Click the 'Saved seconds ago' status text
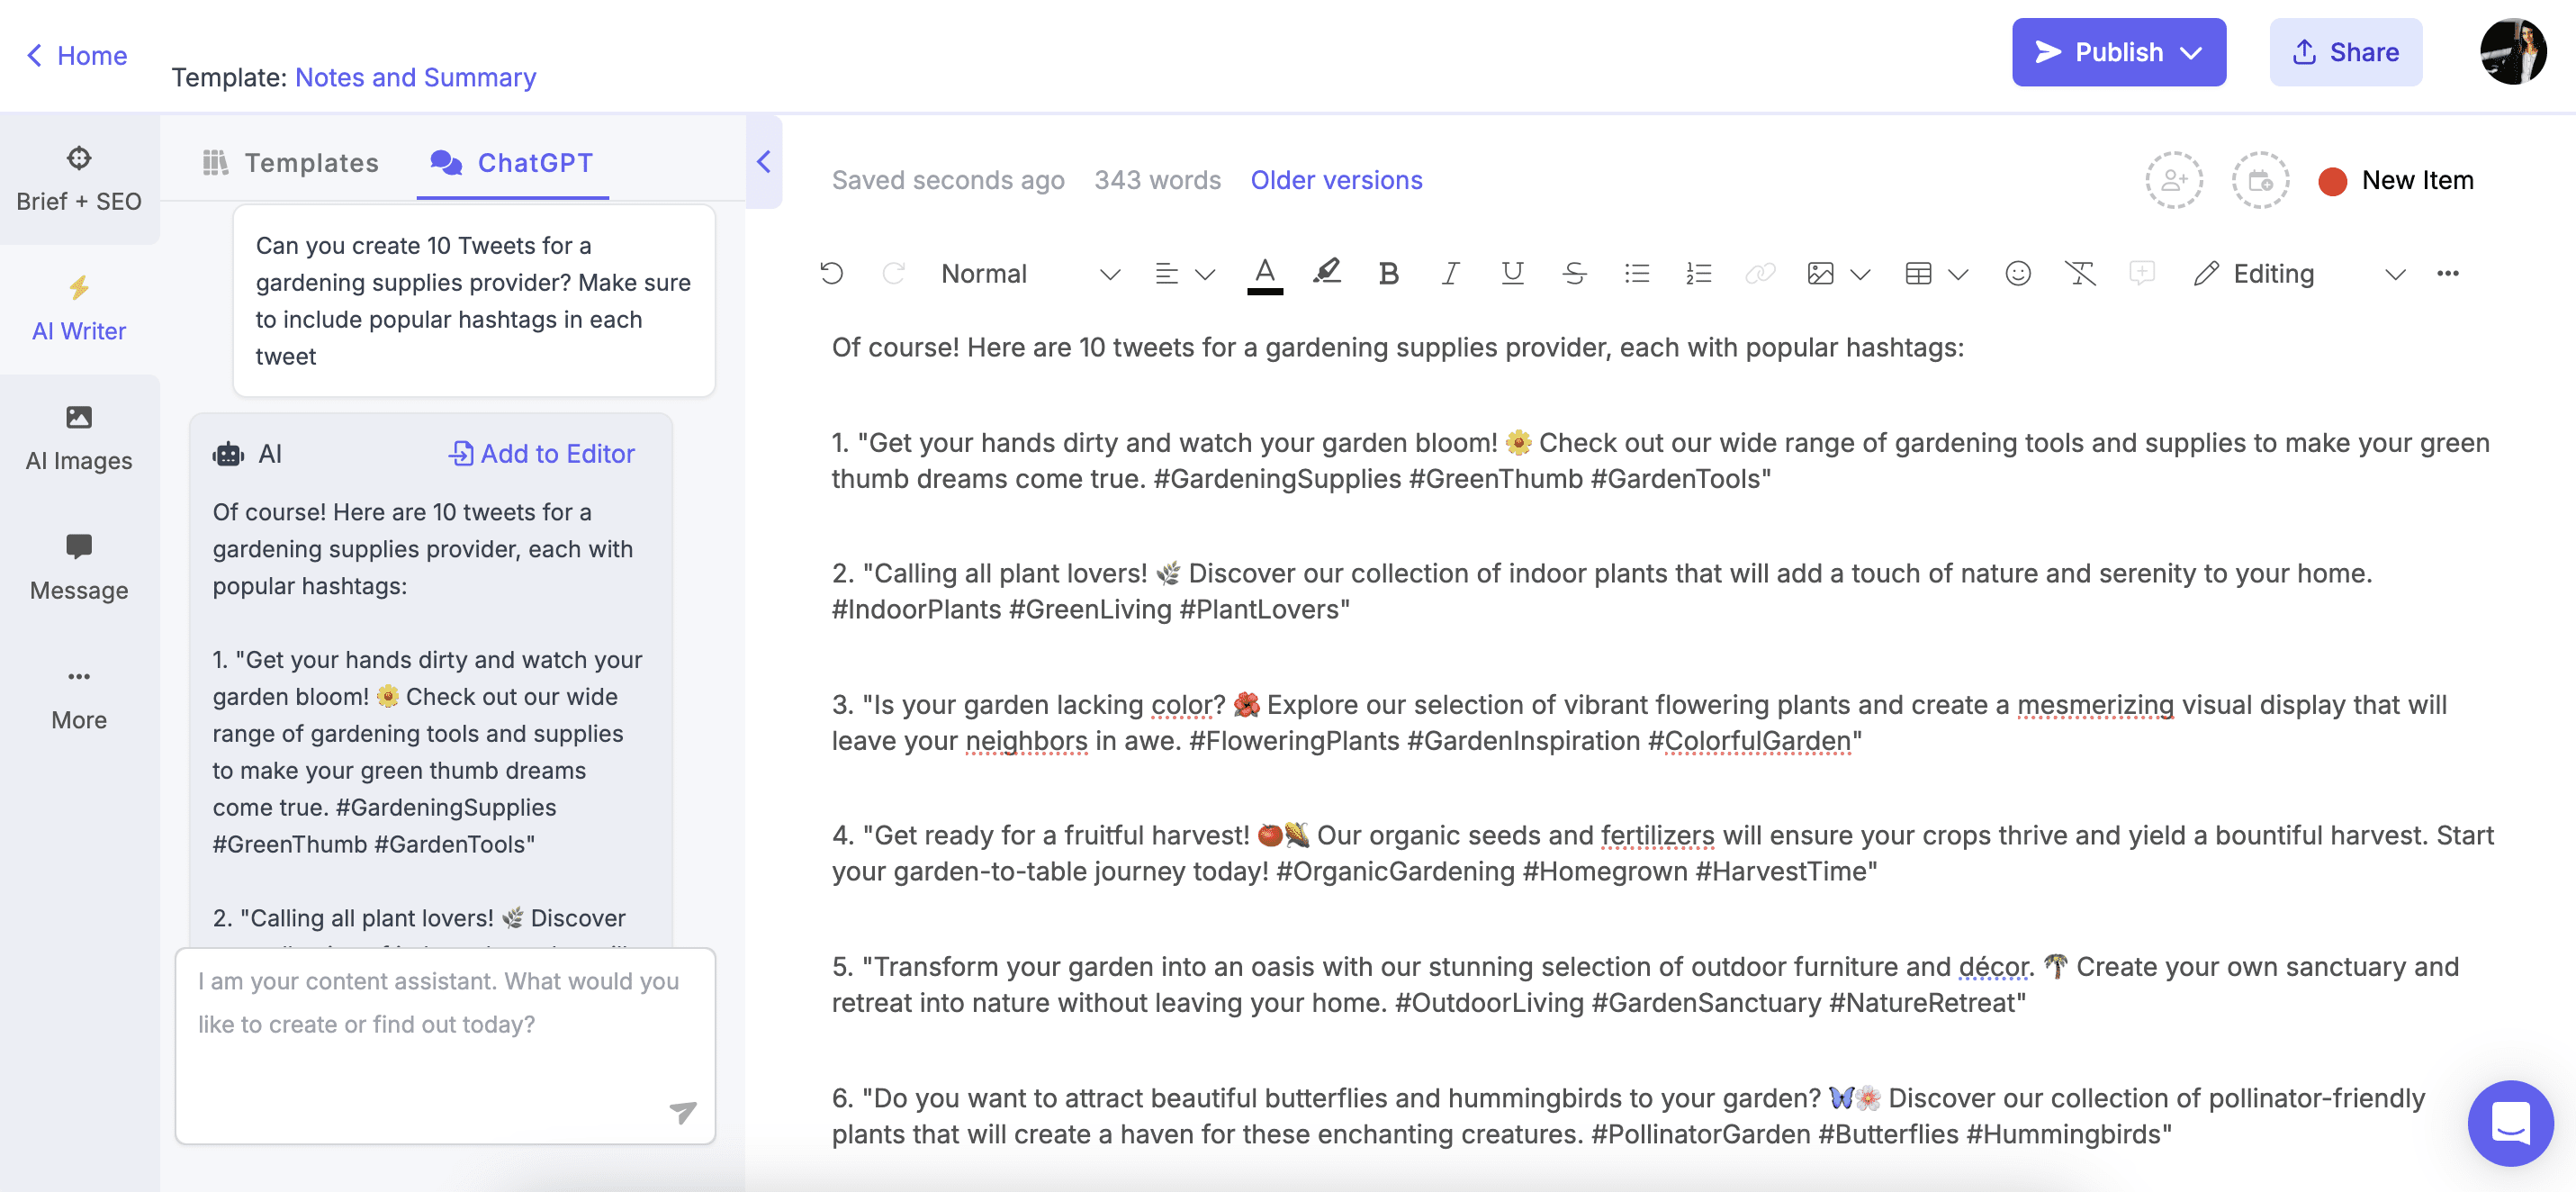 (948, 180)
